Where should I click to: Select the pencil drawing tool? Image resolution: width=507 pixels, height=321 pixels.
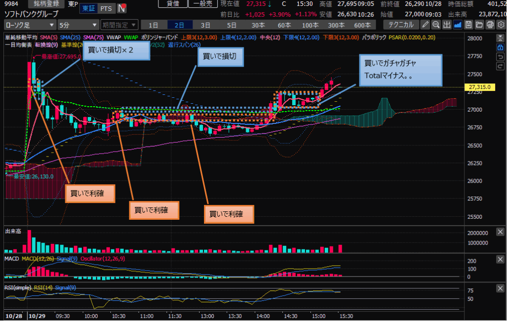(x=425, y=24)
